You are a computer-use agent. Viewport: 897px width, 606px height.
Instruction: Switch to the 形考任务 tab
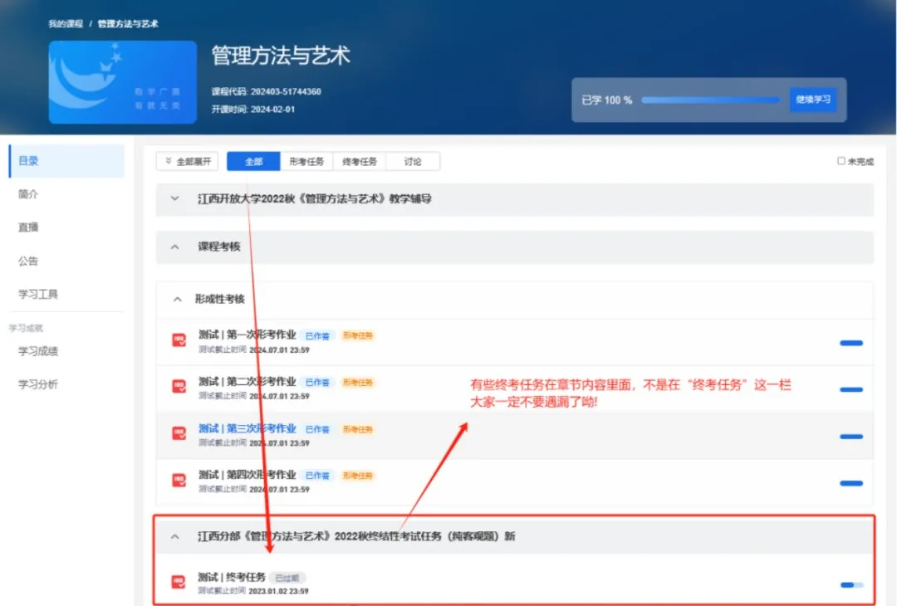pyautogui.click(x=306, y=161)
